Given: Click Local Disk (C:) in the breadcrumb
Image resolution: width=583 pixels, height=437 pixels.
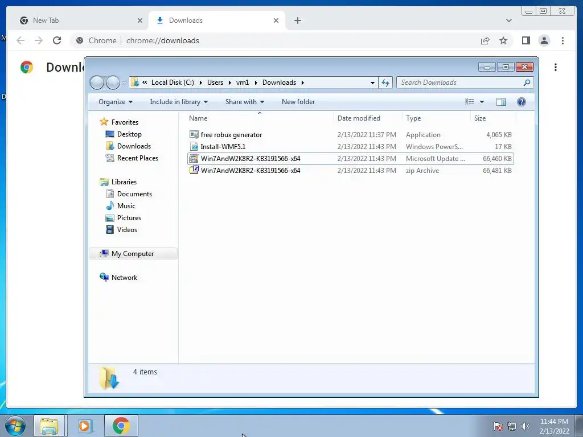Looking at the screenshot, I should point(173,83).
